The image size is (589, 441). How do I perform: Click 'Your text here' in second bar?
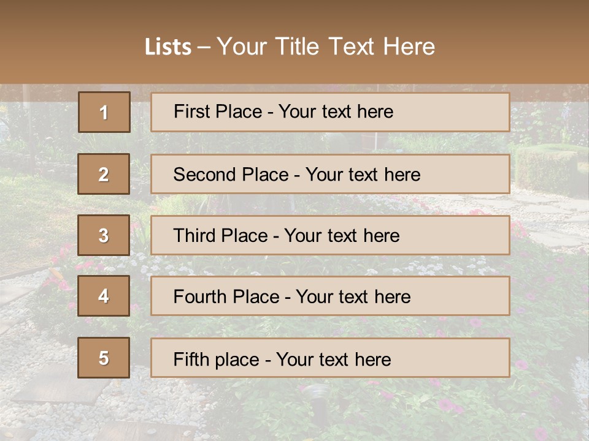363,175
